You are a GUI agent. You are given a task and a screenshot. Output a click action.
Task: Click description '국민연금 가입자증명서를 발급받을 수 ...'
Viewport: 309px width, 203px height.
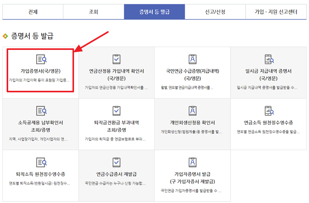pyautogui.click(x=191, y=191)
